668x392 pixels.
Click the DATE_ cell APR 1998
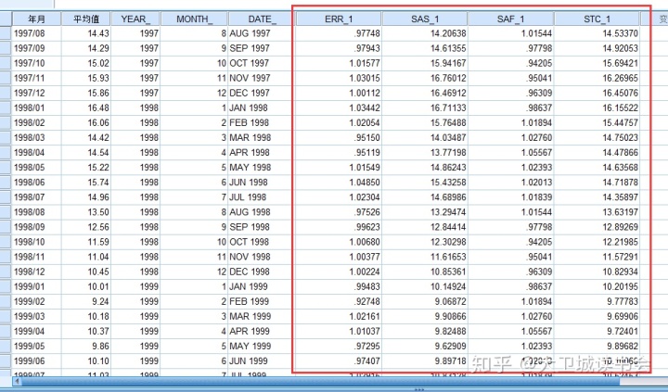(262, 153)
